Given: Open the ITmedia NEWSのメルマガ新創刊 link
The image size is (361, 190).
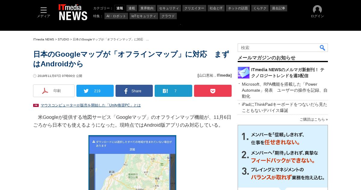Looking at the screenshot, I should click(x=288, y=73).
